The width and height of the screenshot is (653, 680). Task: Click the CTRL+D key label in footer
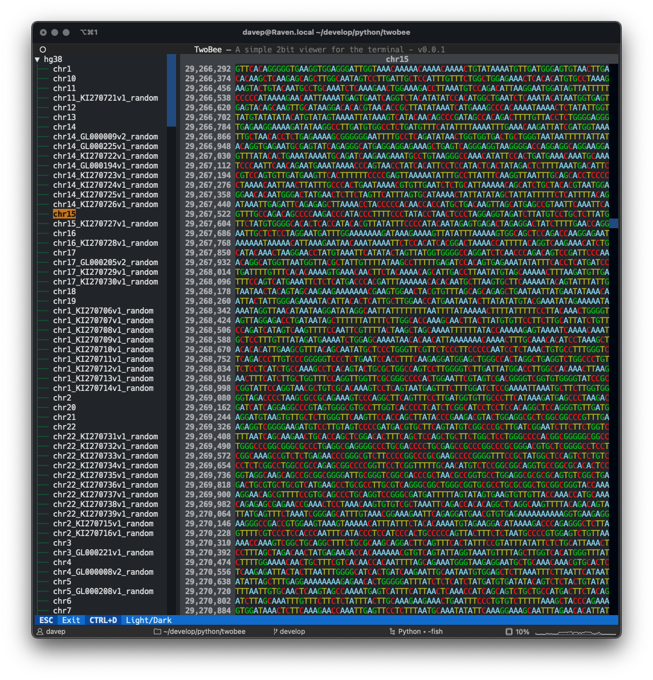click(x=103, y=620)
